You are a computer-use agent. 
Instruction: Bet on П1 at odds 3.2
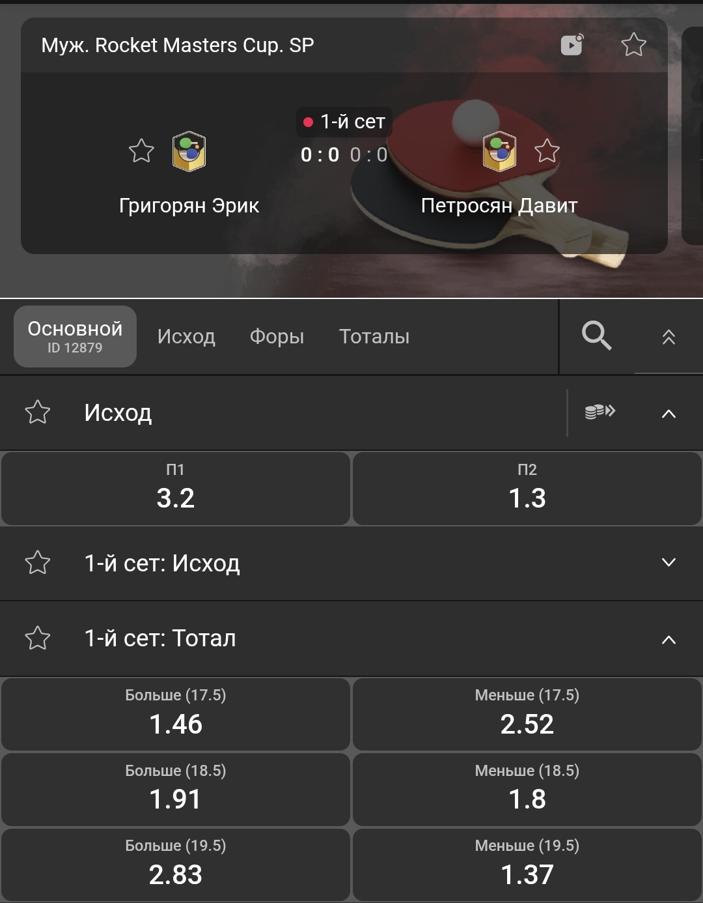(176, 489)
